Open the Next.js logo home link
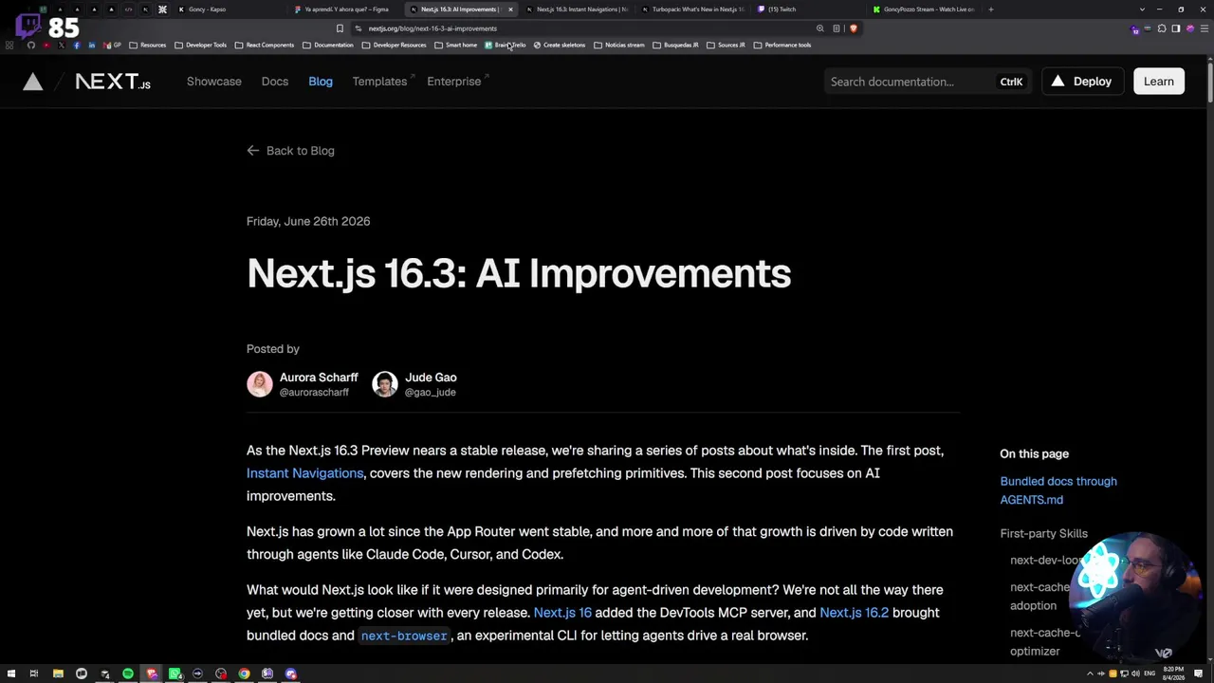Screen dimensions: 1214x683 point(113,82)
